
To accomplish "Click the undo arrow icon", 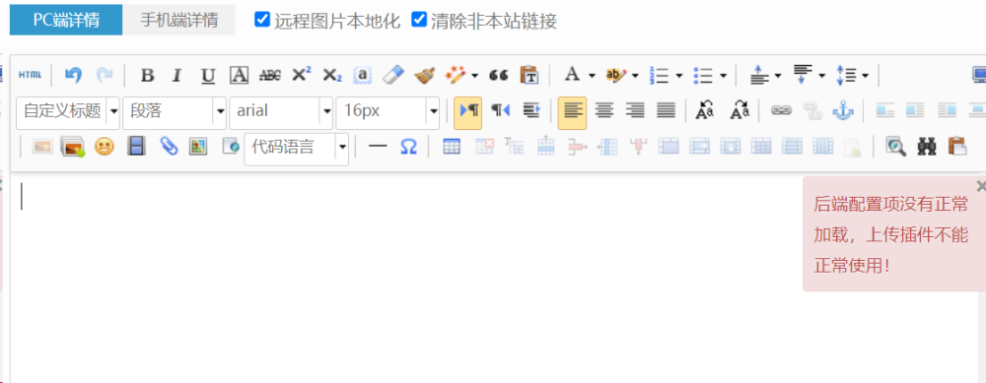I will click(x=74, y=76).
